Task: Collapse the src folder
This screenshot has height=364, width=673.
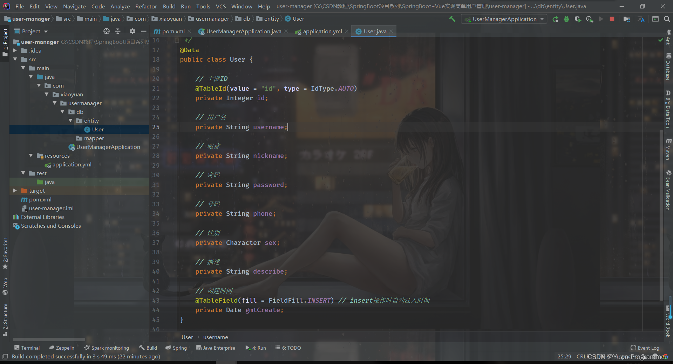Action: coord(15,59)
